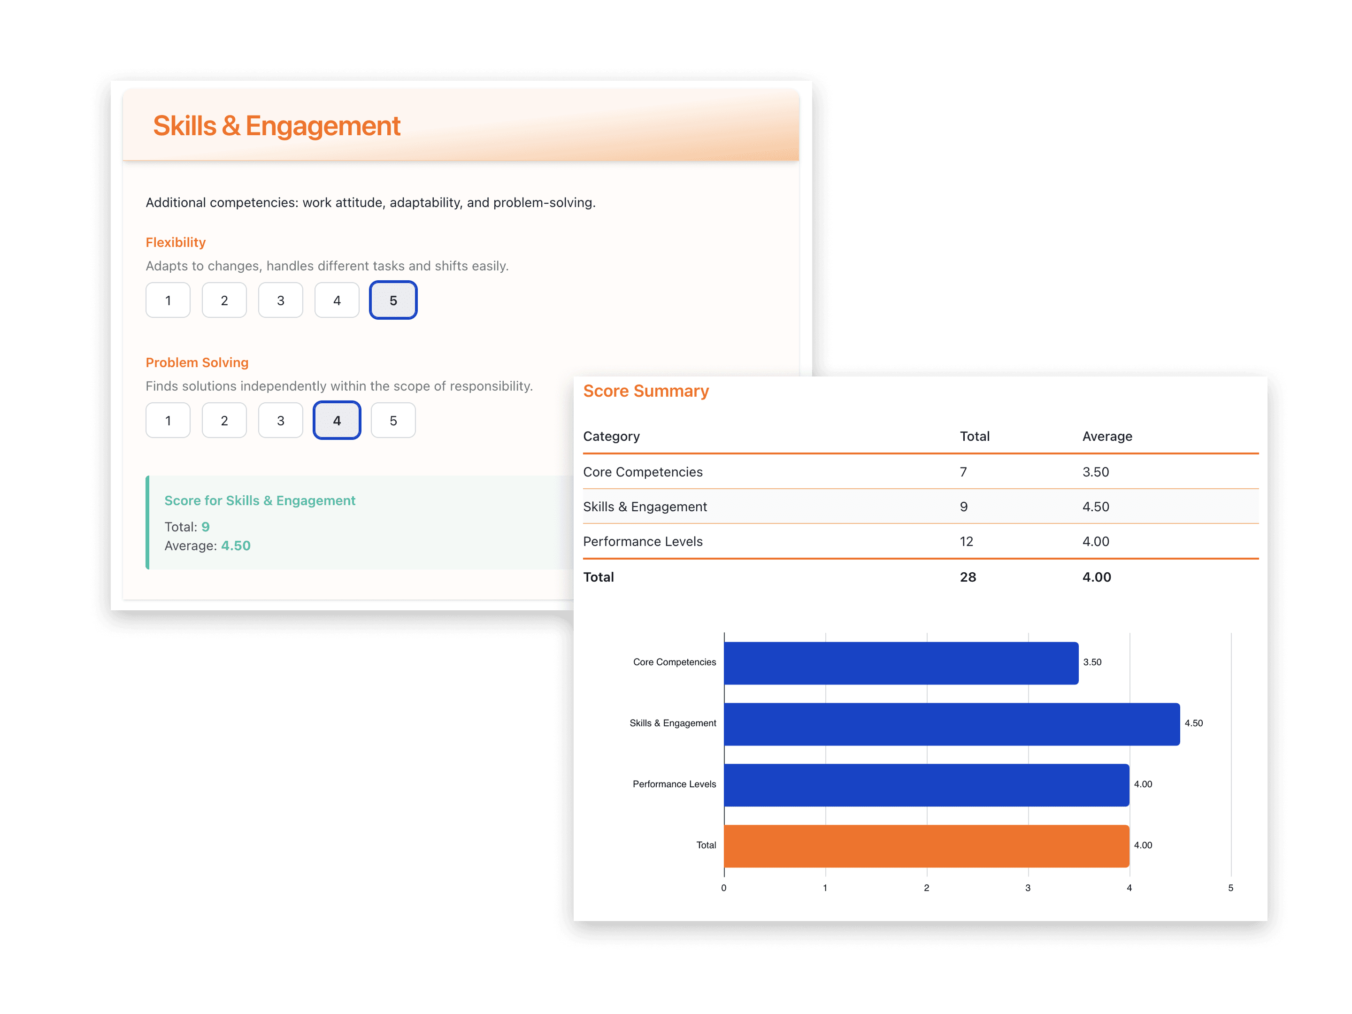This screenshot has width=1352, height=1014.
Task: Click the Average column header
Action: coord(1107,436)
